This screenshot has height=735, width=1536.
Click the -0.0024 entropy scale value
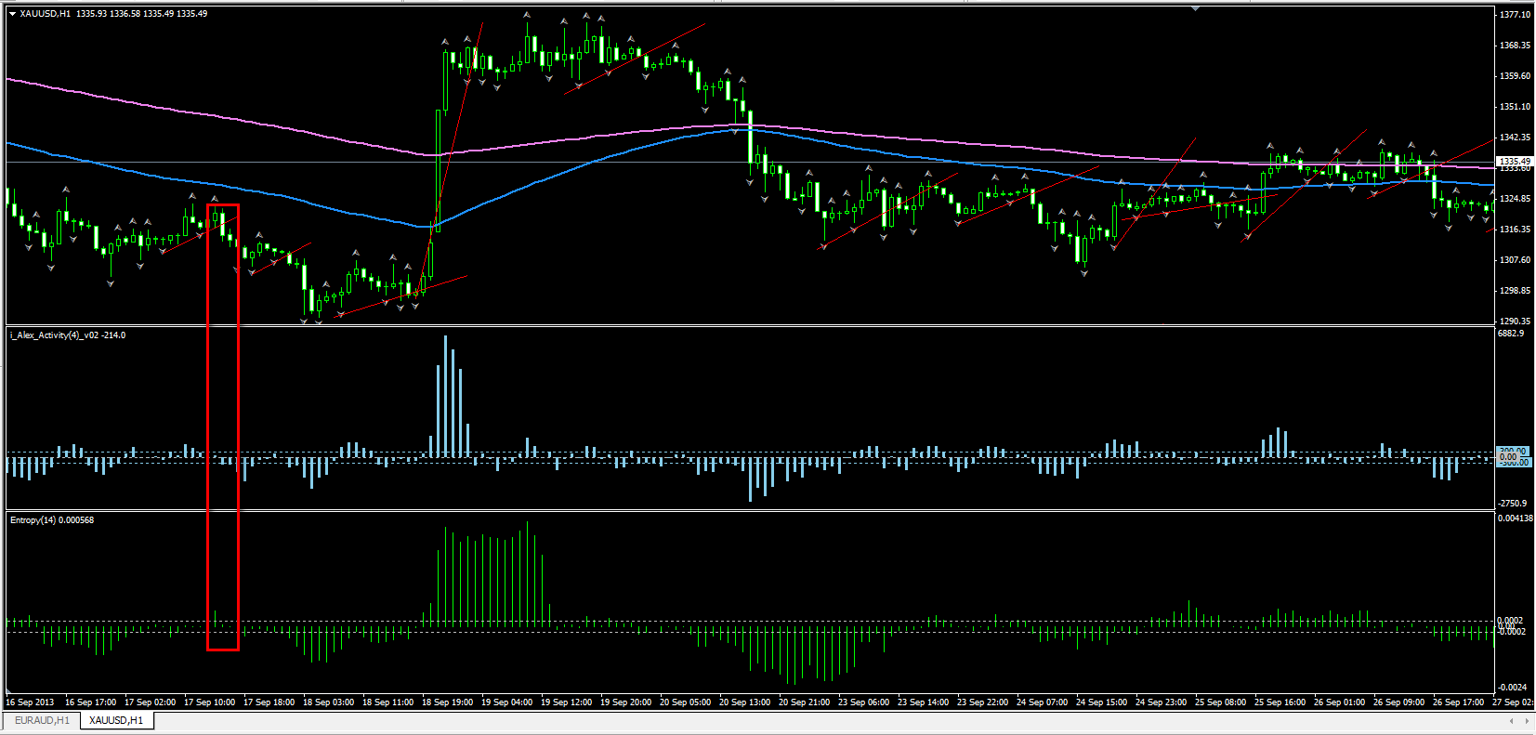tap(1512, 688)
